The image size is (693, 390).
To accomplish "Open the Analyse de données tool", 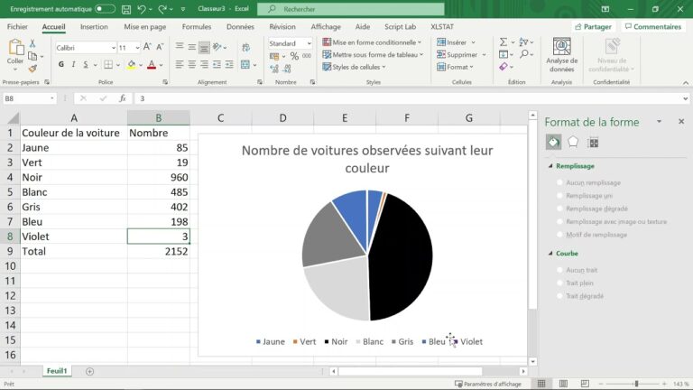I will tap(562, 55).
